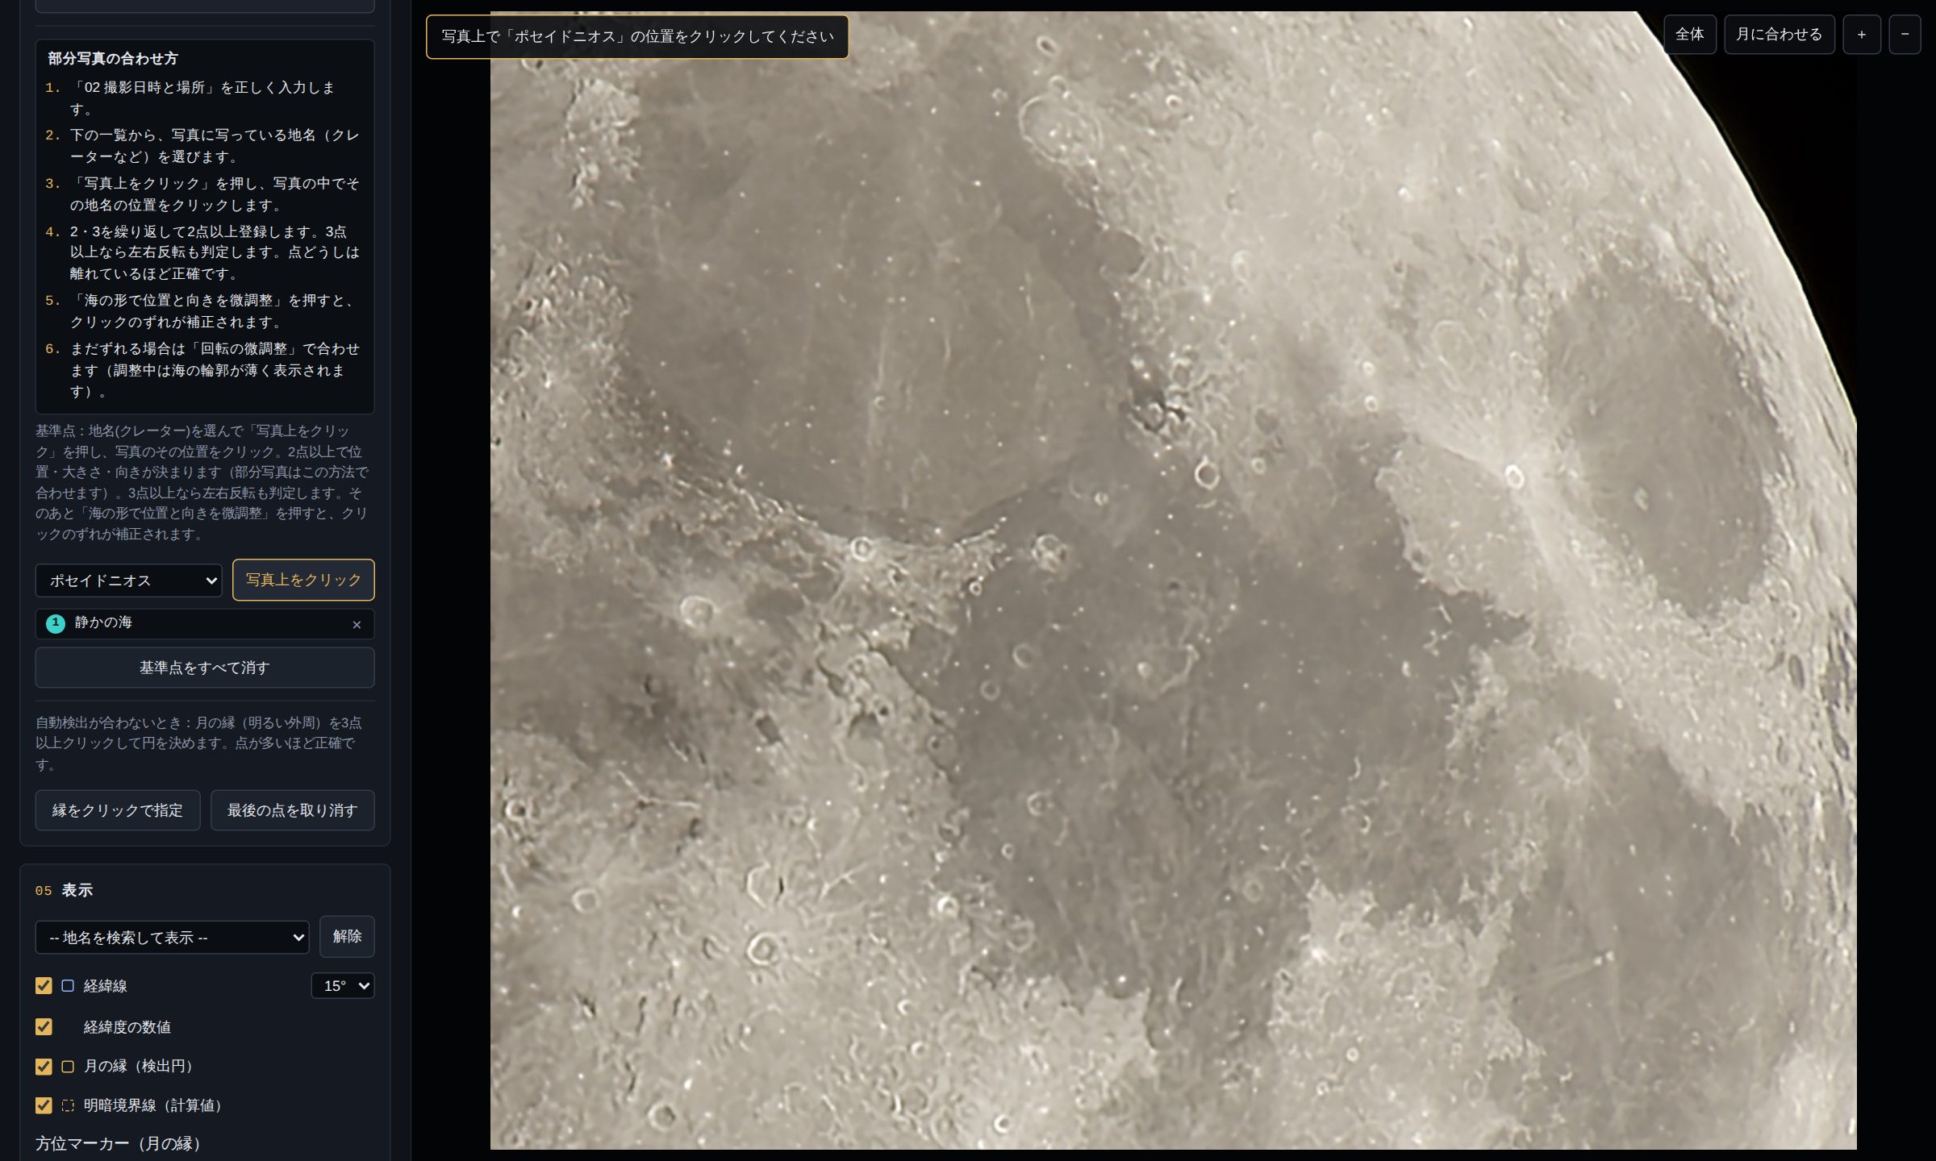Screen dimensions: 1936x1161
Task: Click the 全体 view button
Action: (x=1689, y=35)
